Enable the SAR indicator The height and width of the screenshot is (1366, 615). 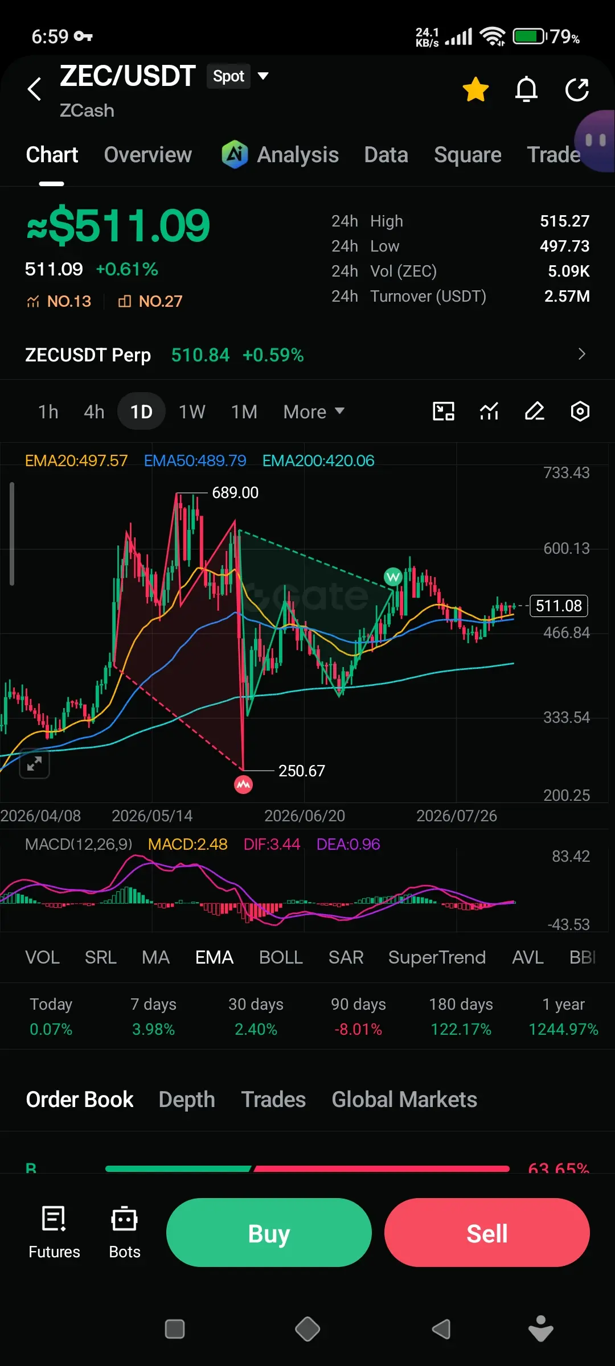pos(346,957)
